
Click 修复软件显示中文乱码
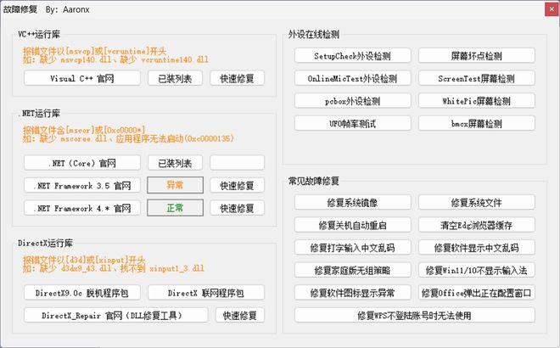(477, 247)
